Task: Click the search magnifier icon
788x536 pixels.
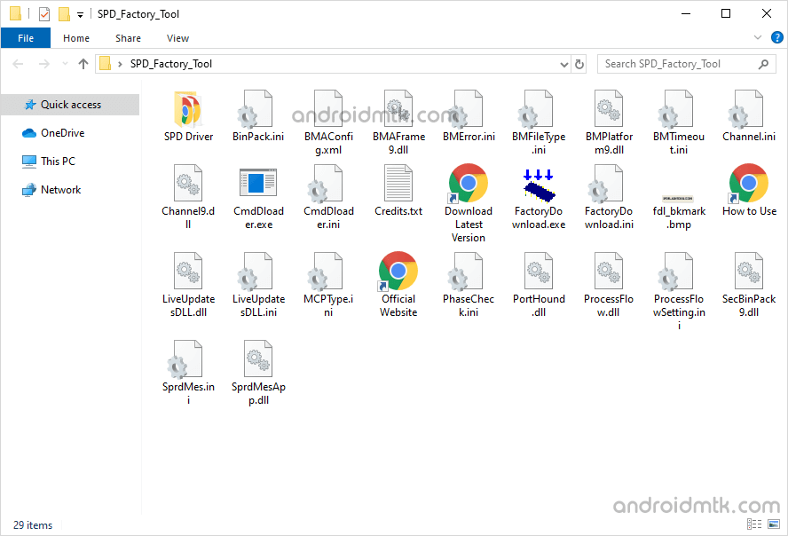Action: point(763,64)
